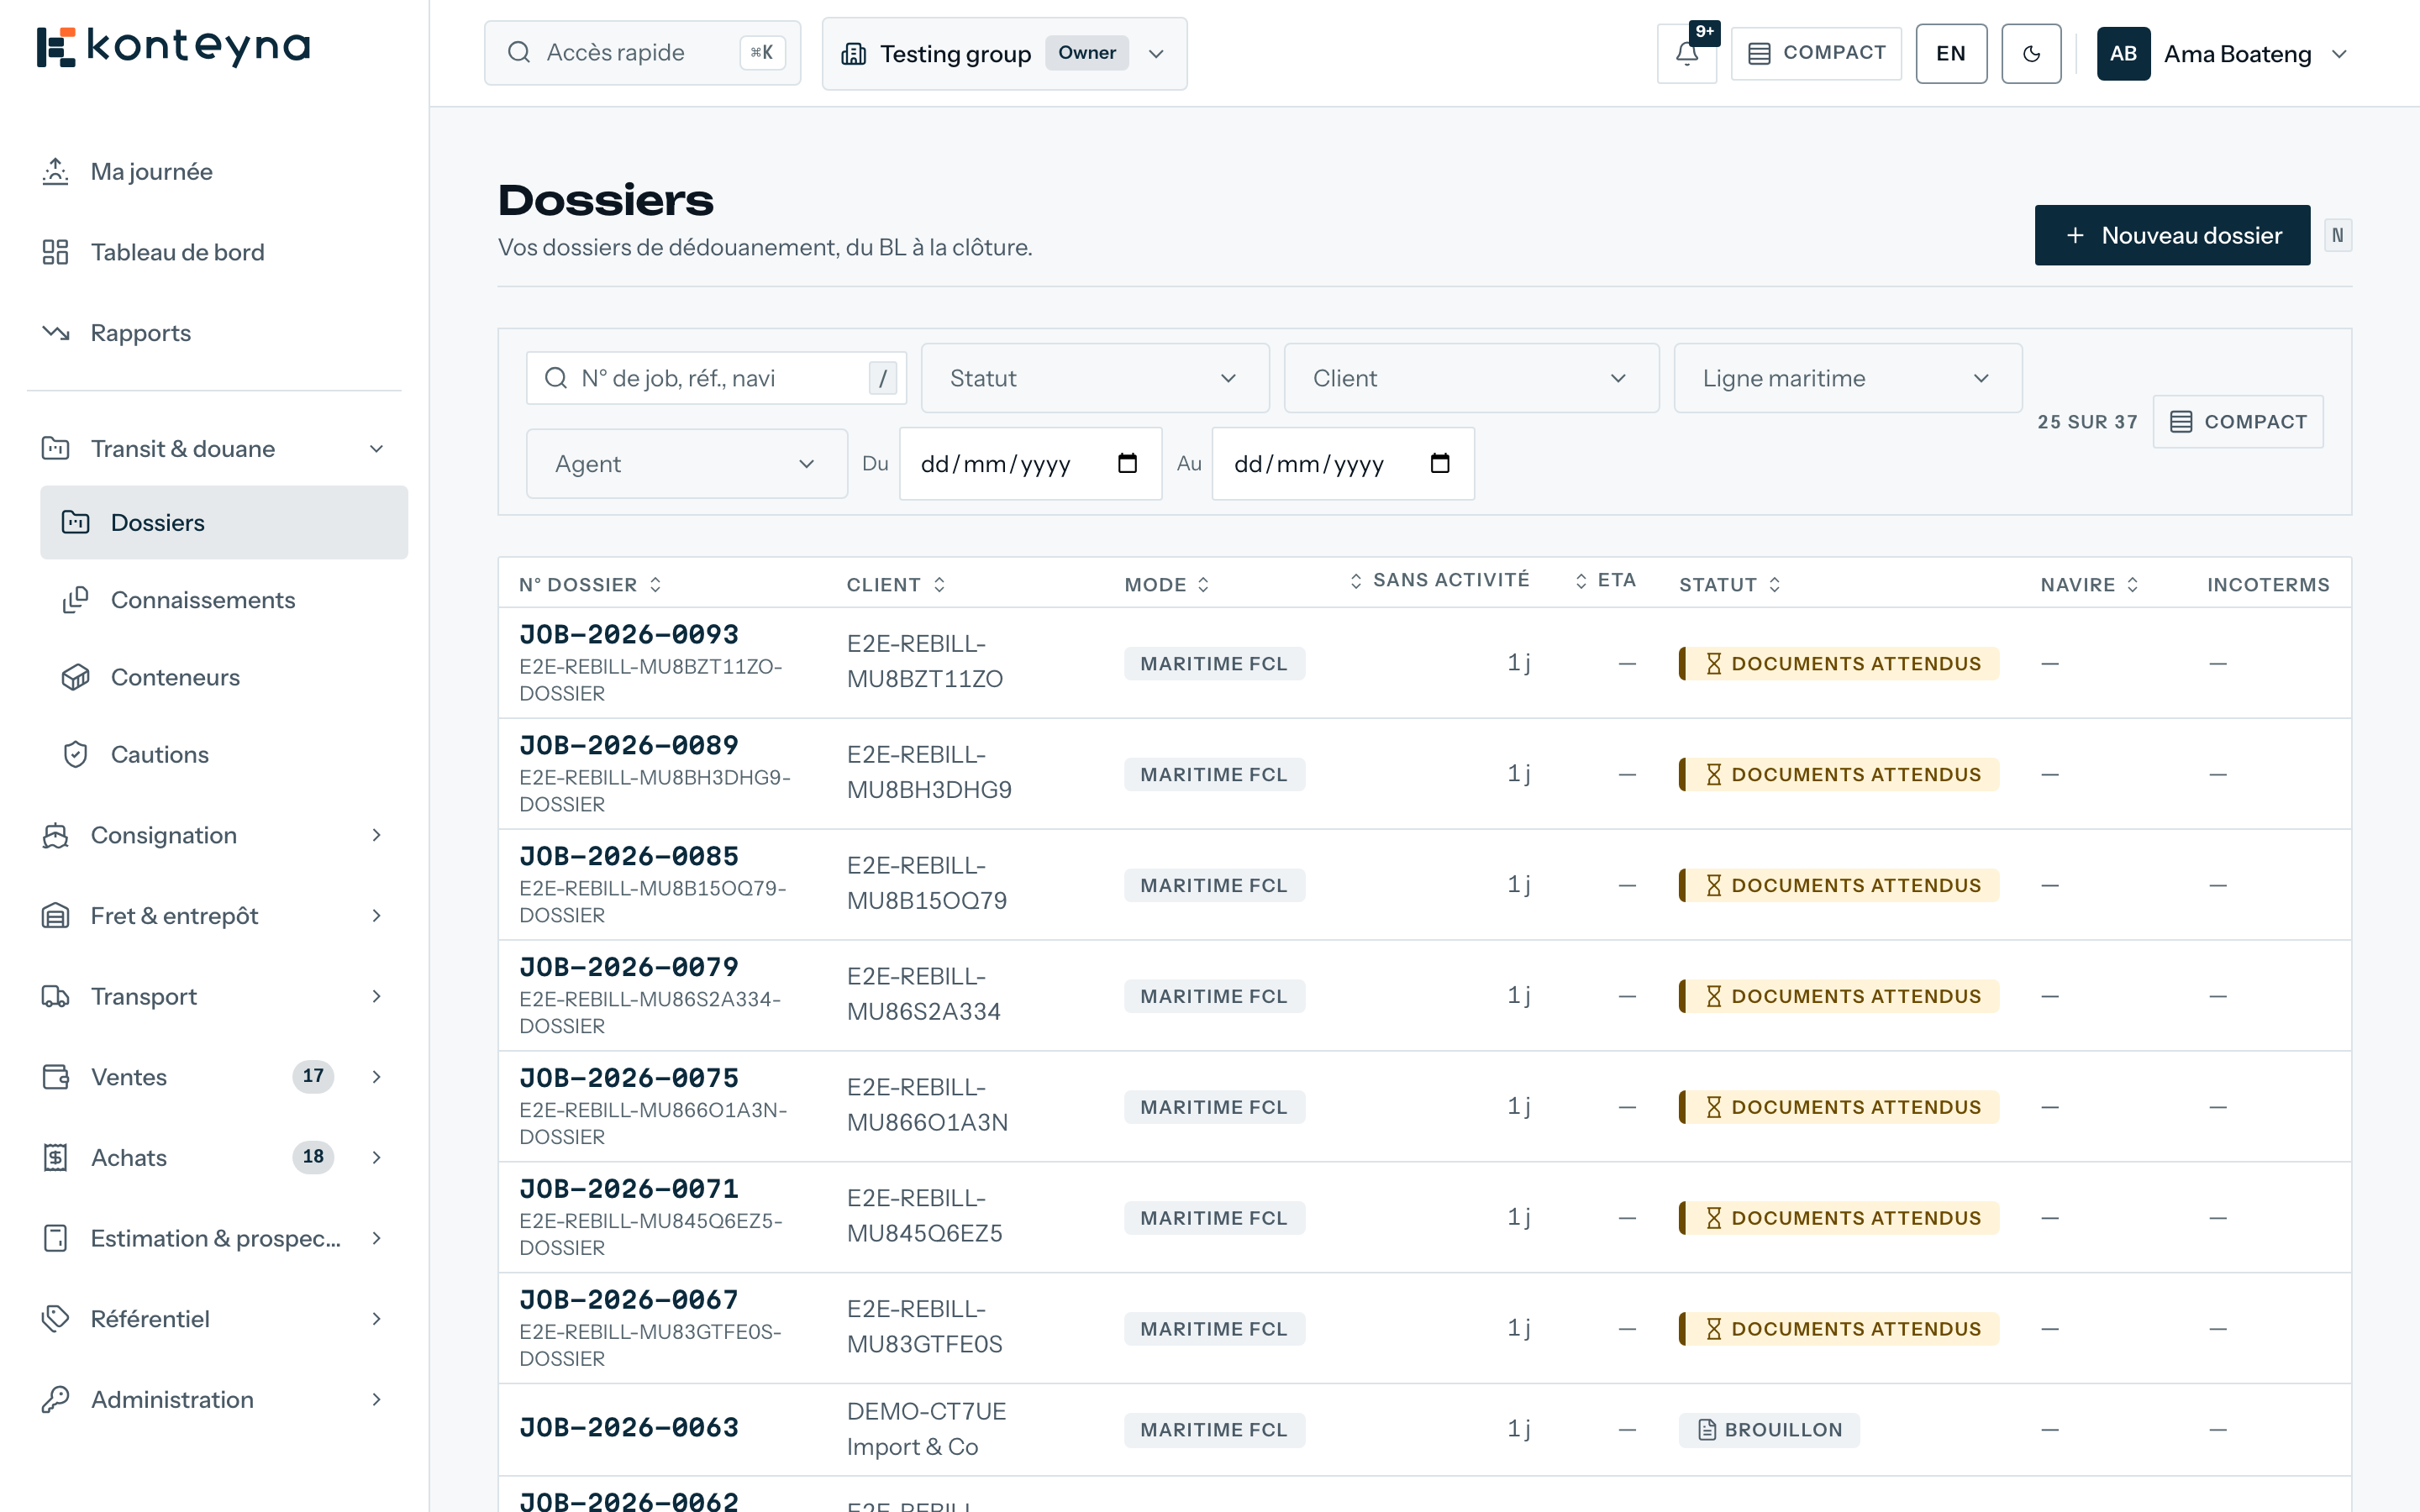Open Conteneurs page

click(x=175, y=677)
